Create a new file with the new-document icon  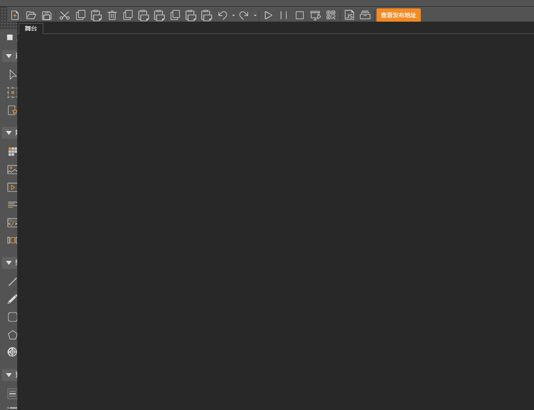tap(15, 15)
